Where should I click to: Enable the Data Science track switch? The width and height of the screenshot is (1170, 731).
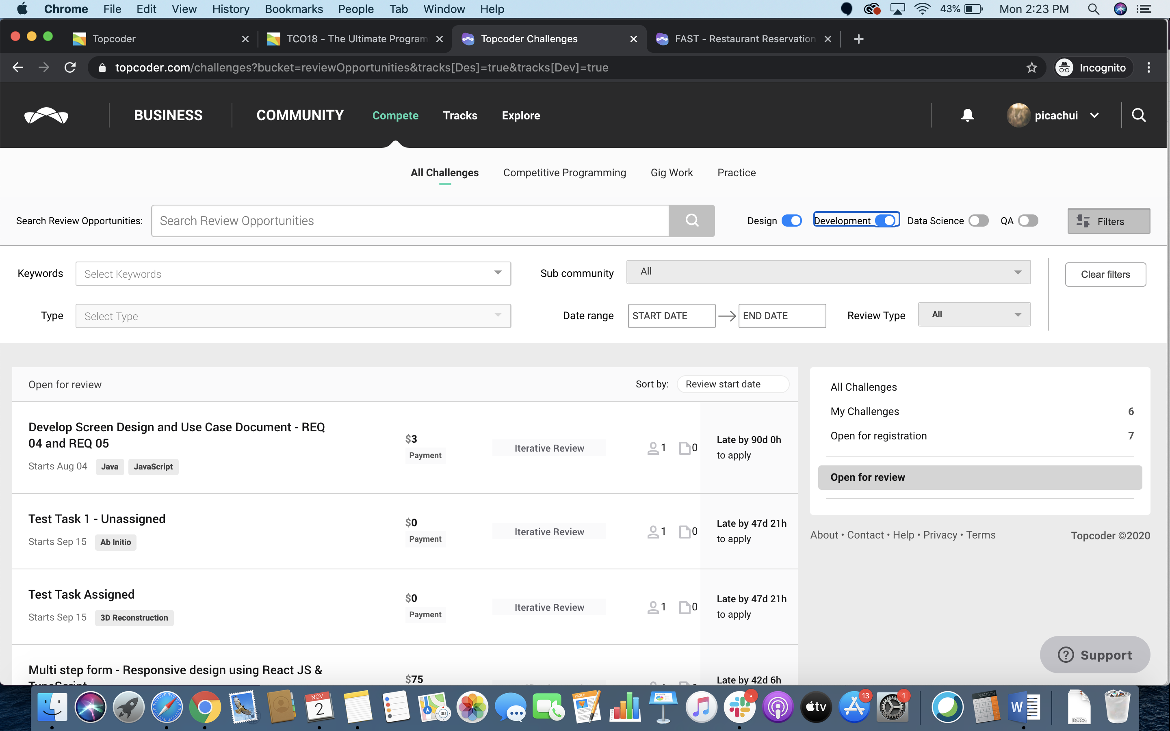point(979,221)
